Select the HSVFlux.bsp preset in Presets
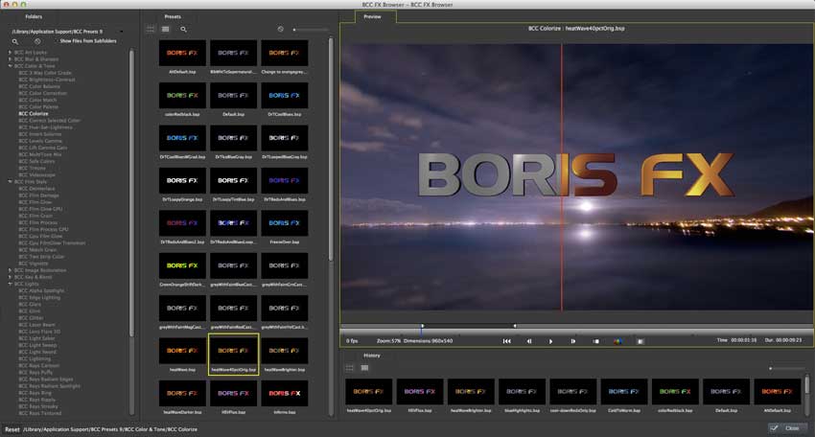This screenshot has width=815, height=437. 233,393
